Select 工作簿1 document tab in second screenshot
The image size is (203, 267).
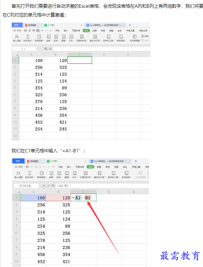point(67,161)
